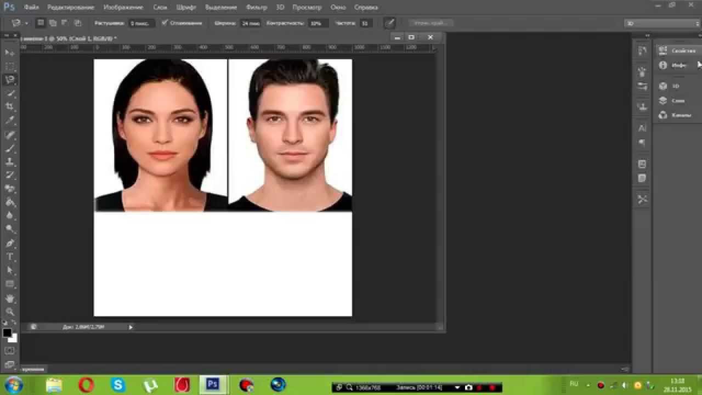Toggle the Сглаживание checkbox
702x395 pixels.
[x=165, y=23]
